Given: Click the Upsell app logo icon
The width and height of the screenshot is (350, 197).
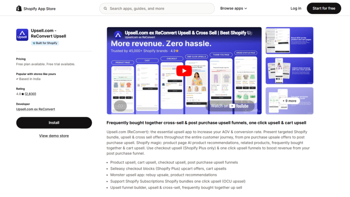Looking at the screenshot, I should [x=22, y=35].
